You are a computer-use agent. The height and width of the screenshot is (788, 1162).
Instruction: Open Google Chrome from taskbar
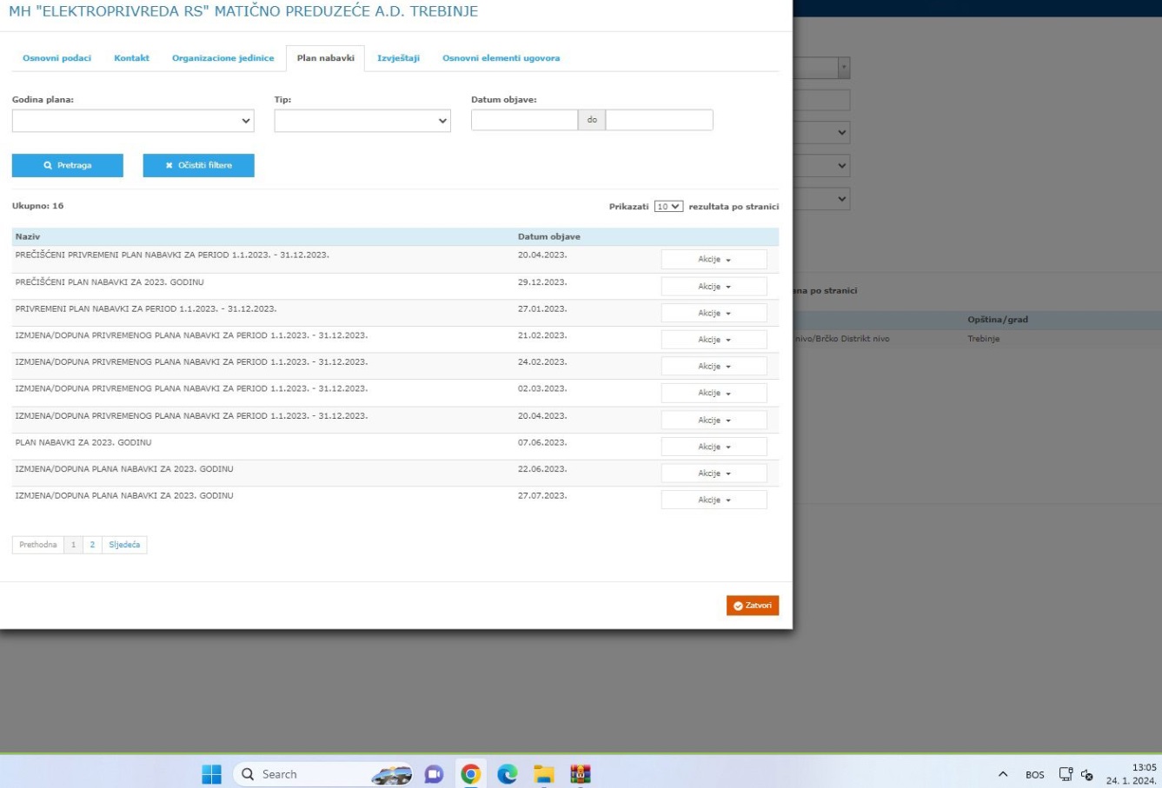pyautogui.click(x=470, y=774)
